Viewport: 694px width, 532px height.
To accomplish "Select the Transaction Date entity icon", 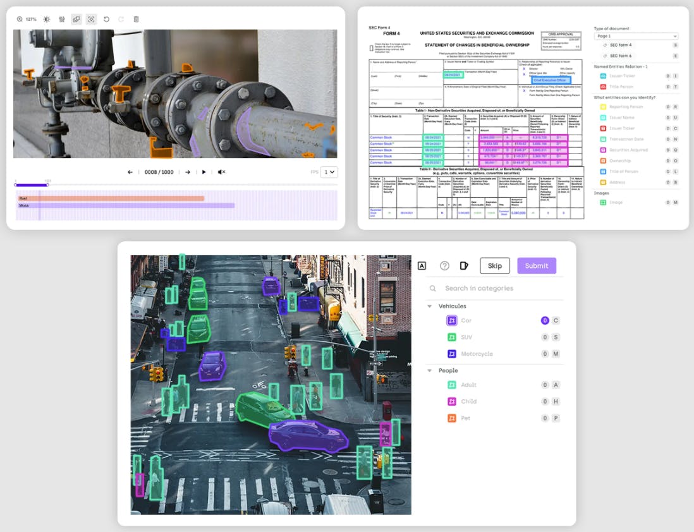I will click(603, 139).
